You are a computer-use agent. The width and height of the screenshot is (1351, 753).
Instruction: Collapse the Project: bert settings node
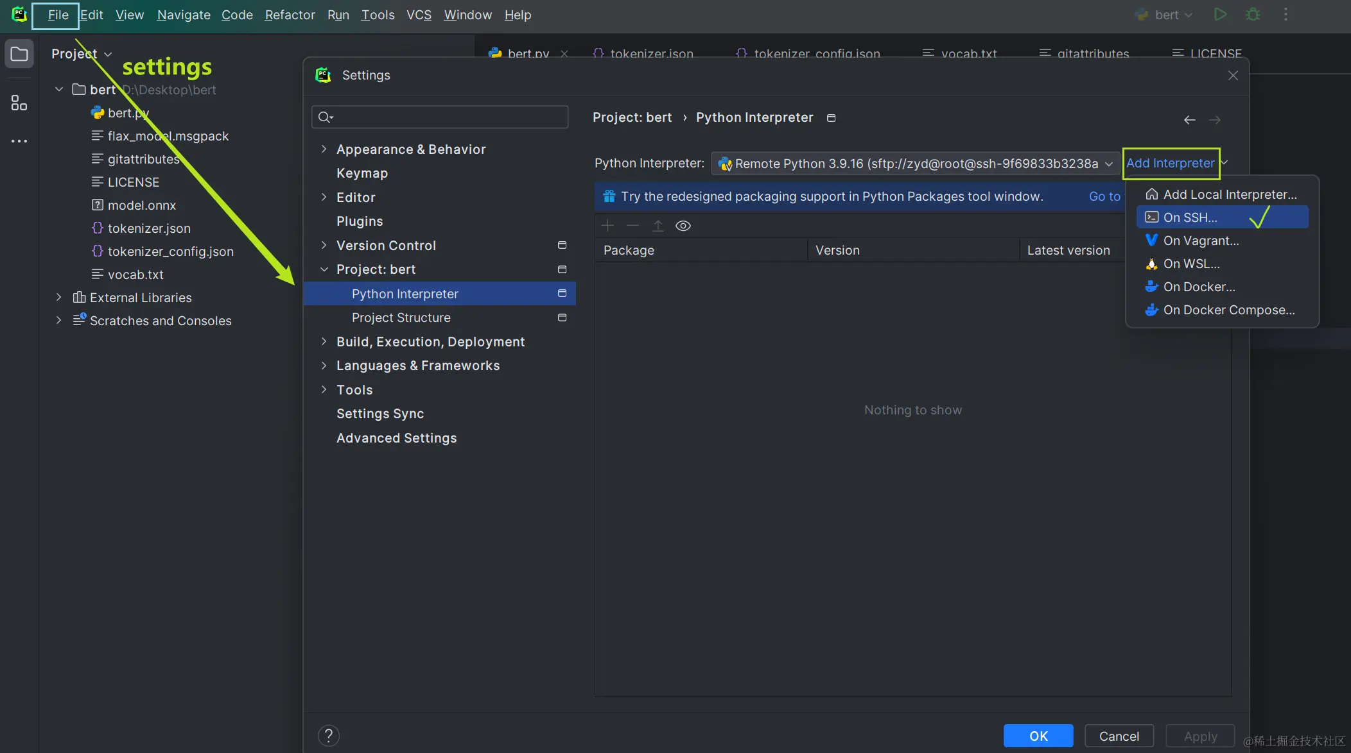[324, 269]
